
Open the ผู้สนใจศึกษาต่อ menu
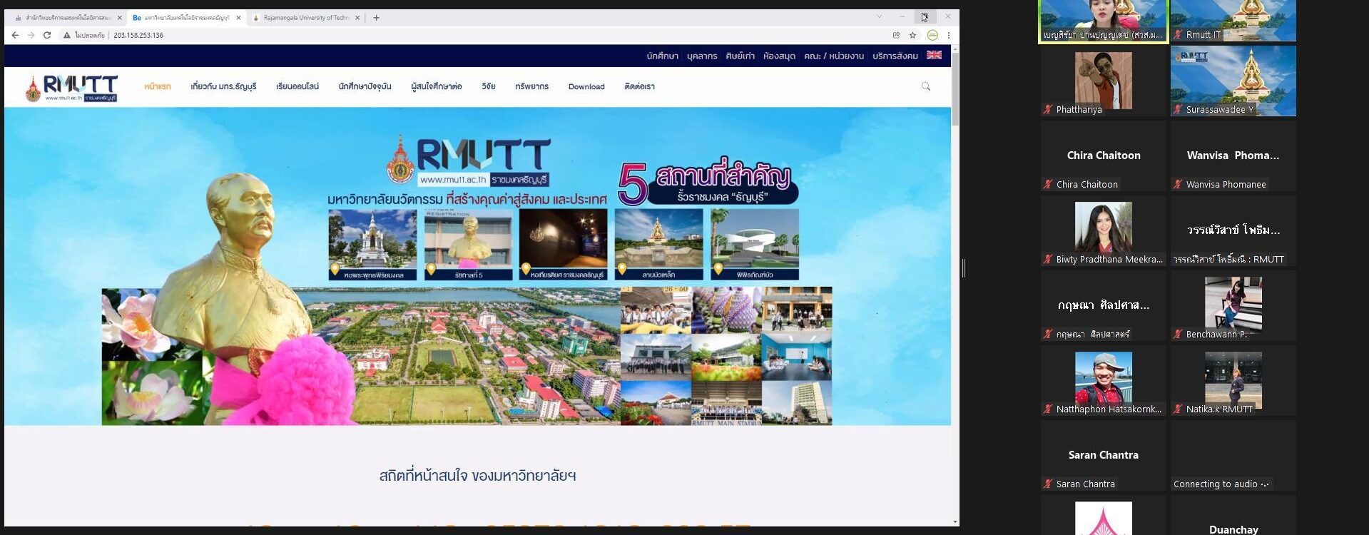tap(437, 86)
